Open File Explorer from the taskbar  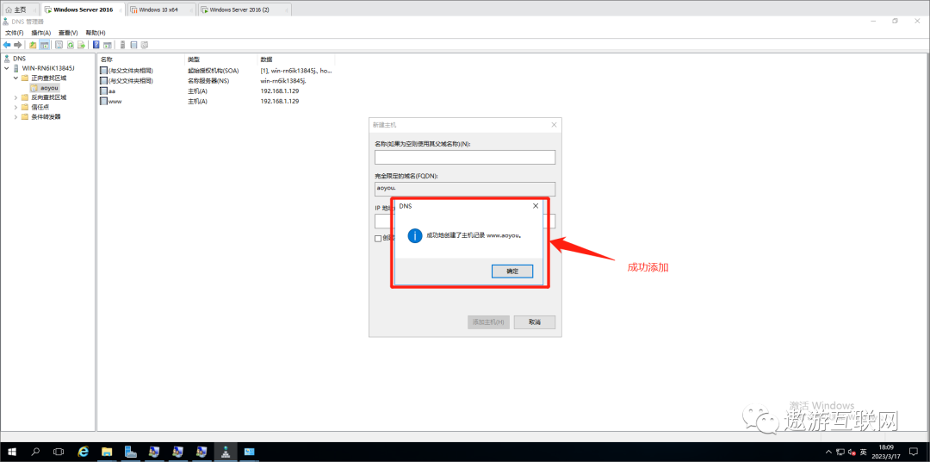pos(107,452)
